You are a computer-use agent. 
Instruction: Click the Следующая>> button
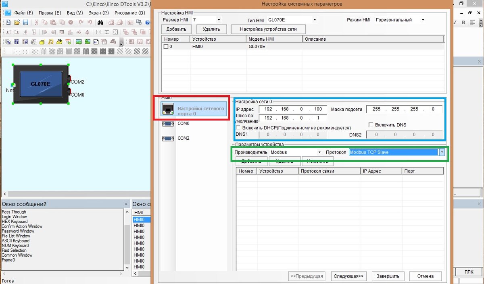point(349,276)
